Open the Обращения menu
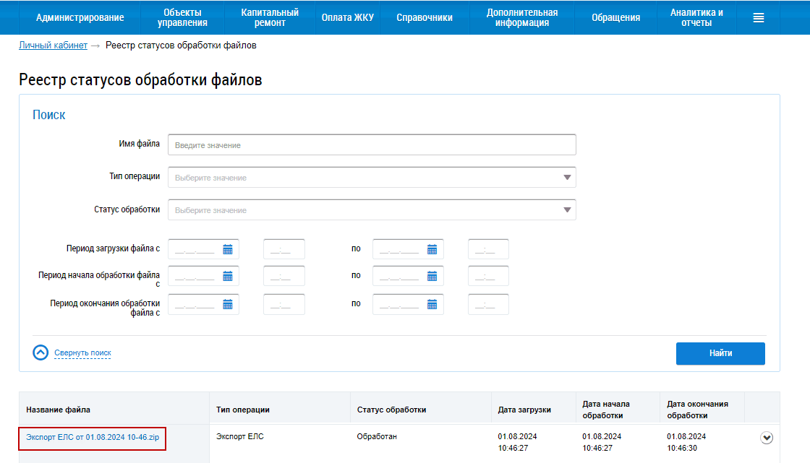Screen dimensions: 810x463 click(615, 17)
